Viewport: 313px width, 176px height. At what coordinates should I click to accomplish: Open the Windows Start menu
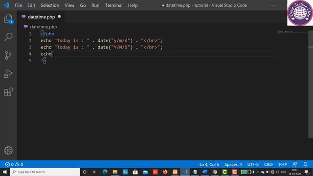pos(4,172)
